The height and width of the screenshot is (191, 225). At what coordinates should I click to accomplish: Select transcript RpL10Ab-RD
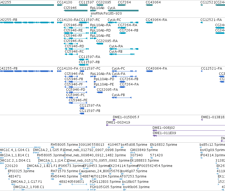click(x=100, y=30)
